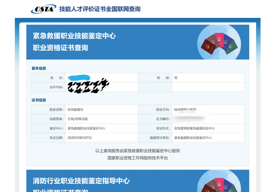Click the gender value 男
This screenshot has width=275, height=192.
[x=176, y=78]
